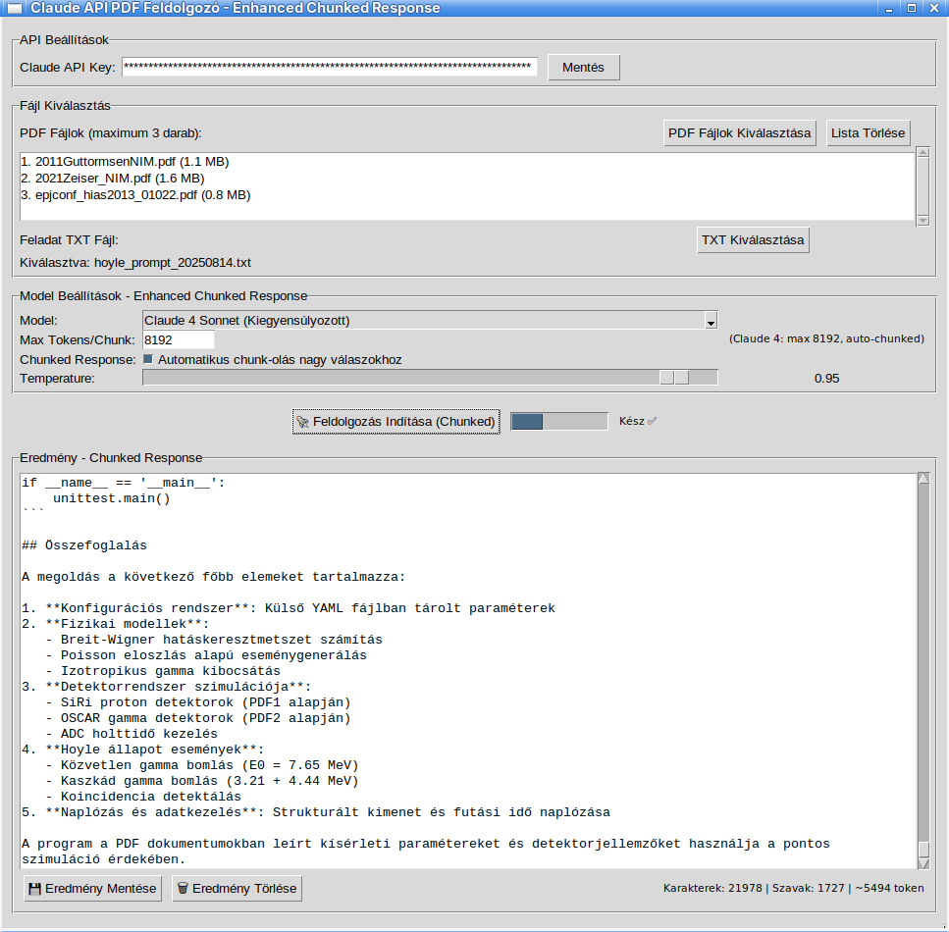
Task: Save the API key with Mentés button
Action: [584, 67]
